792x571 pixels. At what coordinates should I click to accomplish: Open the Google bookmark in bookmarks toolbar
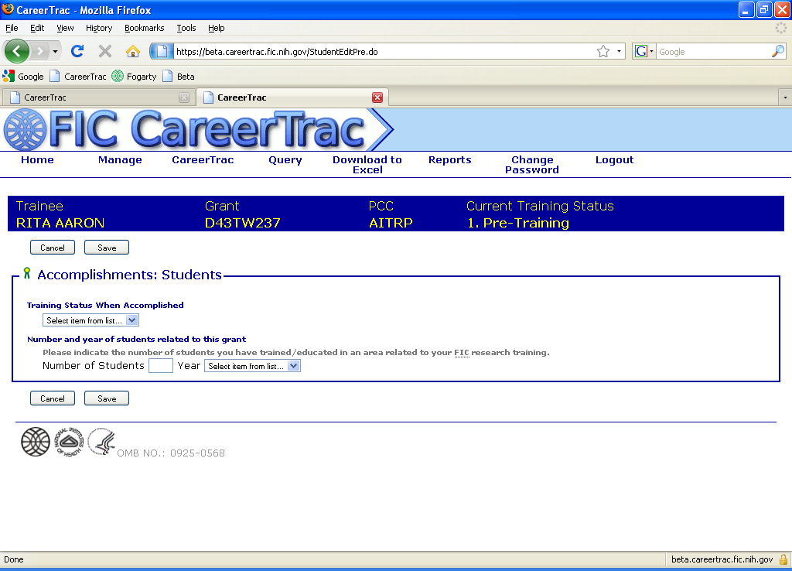coord(23,77)
